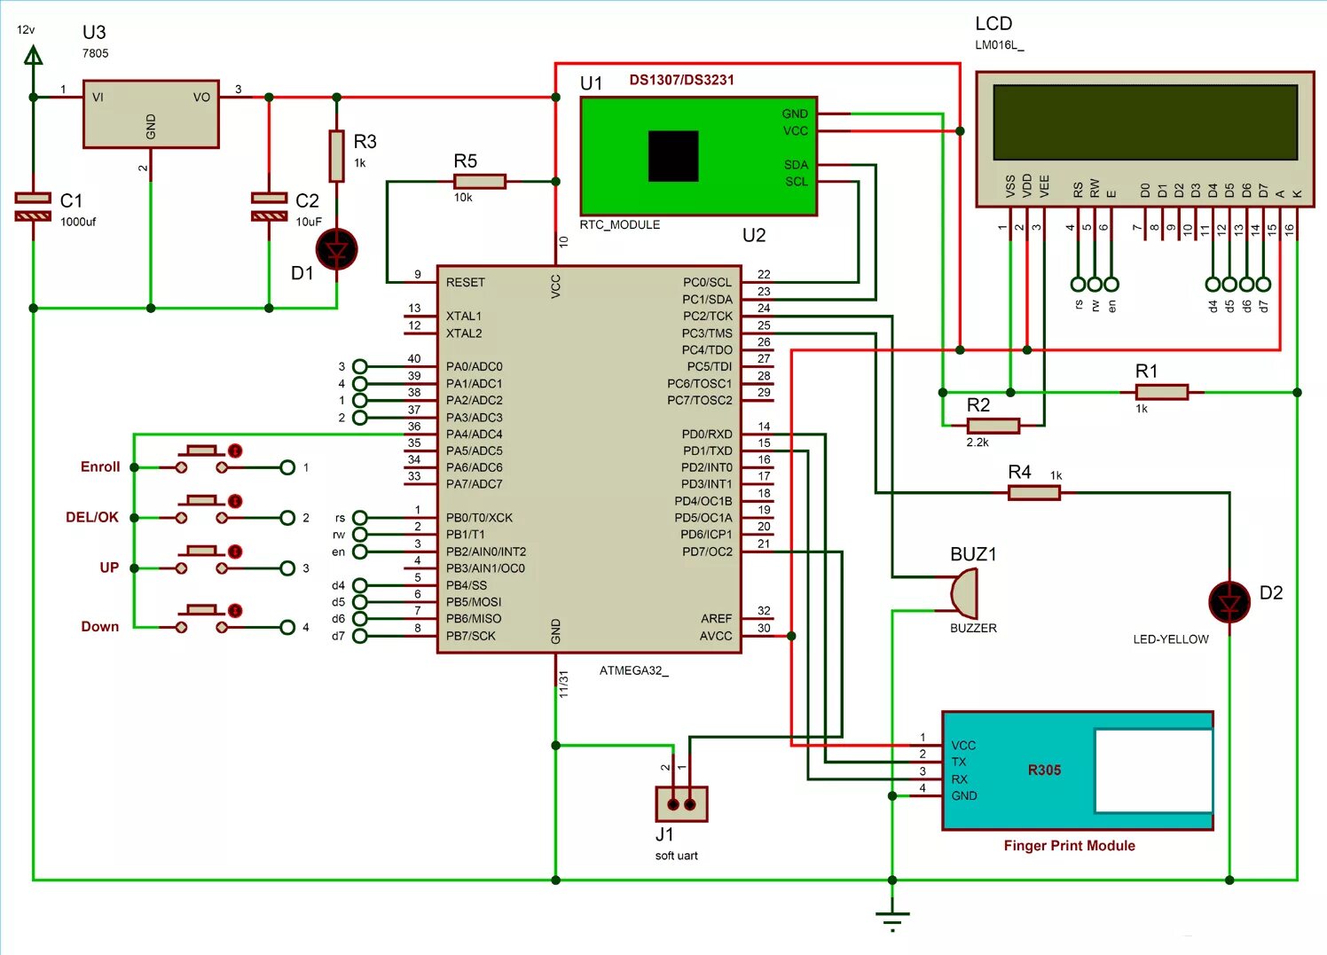Click the R3 1k resistor symbol
Image resolution: width=1327 pixels, height=955 pixels.
[336, 156]
